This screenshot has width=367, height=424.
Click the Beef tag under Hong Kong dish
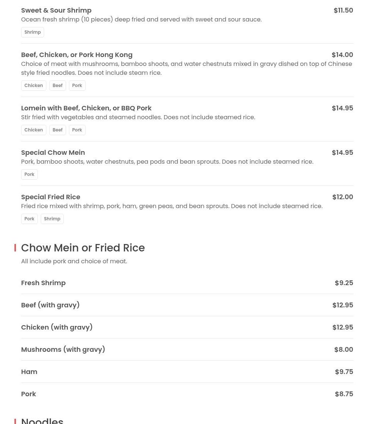(x=57, y=86)
